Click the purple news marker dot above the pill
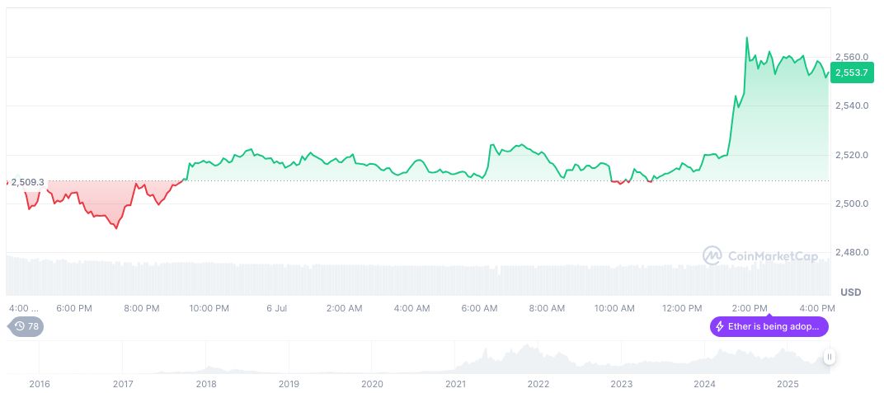This screenshot has width=884, height=393. 769,314
